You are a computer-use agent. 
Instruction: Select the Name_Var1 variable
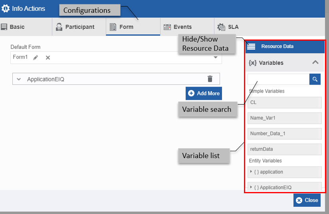tap(285, 118)
